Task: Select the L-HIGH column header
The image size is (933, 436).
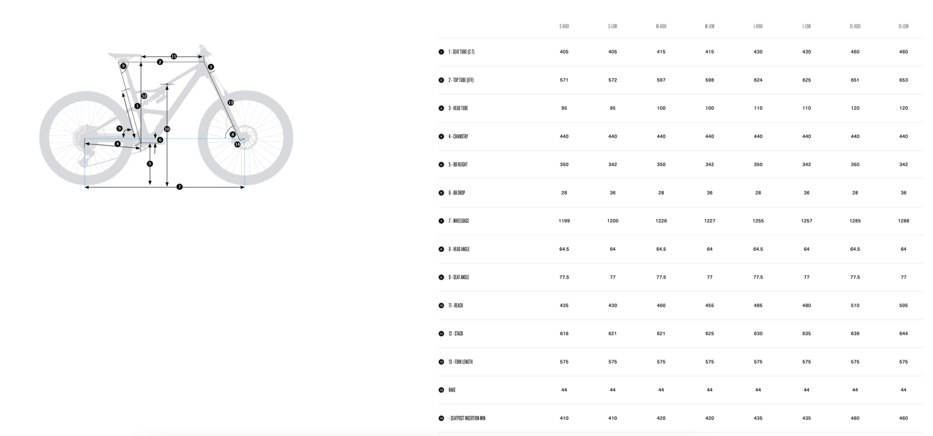Action: pos(758,26)
